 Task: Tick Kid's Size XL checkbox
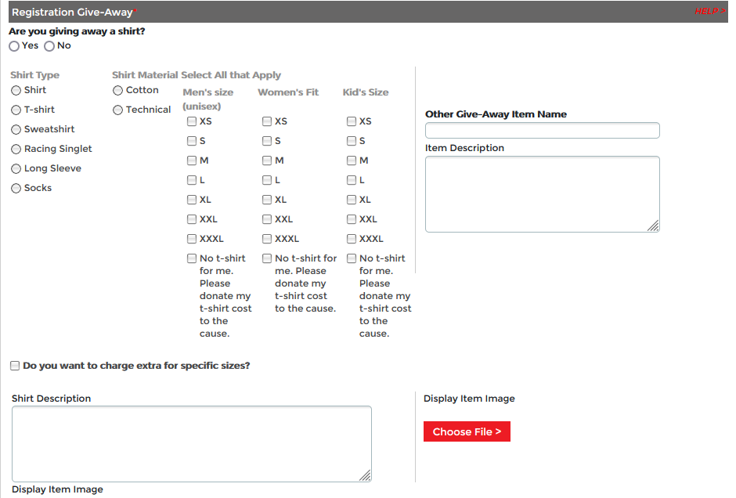point(352,200)
